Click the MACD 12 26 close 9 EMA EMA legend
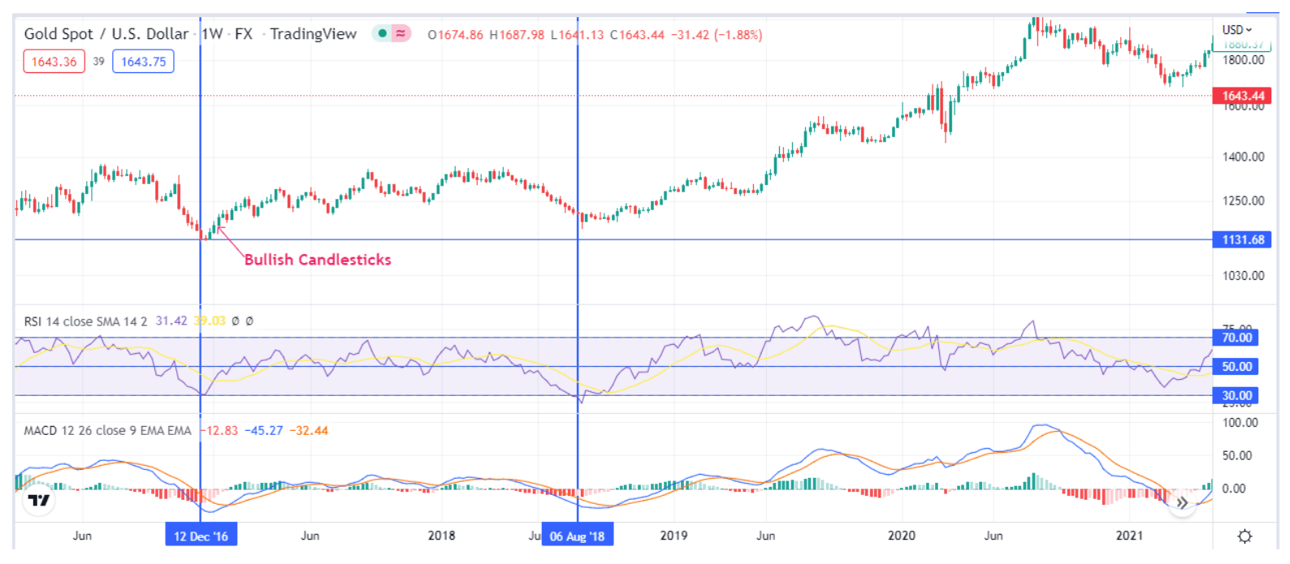This screenshot has height=564, width=1290. click(107, 431)
